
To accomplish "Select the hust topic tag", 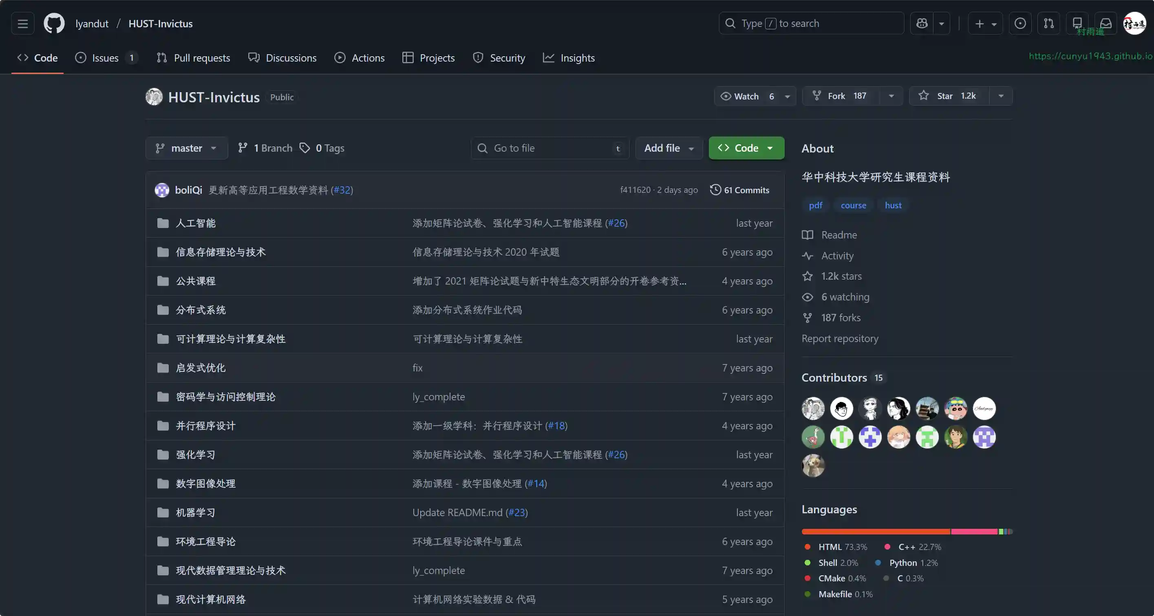I will click(x=893, y=205).
